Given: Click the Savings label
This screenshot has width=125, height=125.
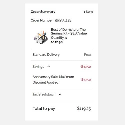Looking at the screenshot, I should point(38,66).
